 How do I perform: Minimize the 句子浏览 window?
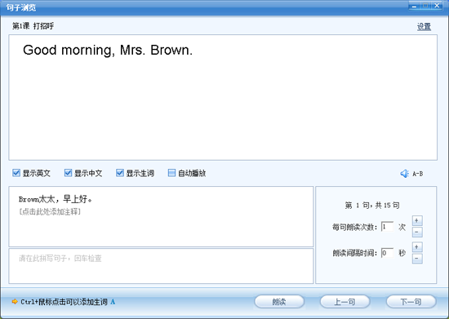click(x=414, y=6)
